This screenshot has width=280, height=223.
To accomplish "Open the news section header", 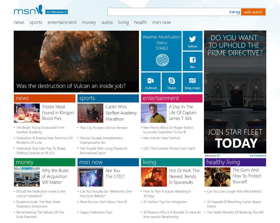I will (45, 98).
